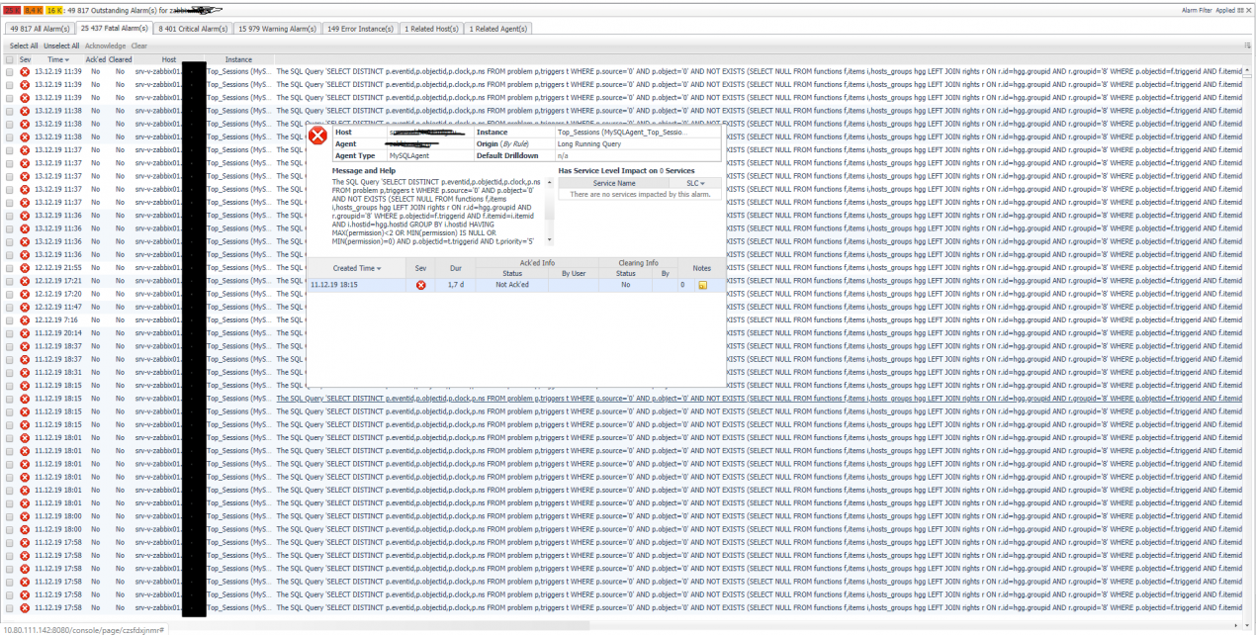Switch to 49 817 All Alarm(s) tab
Screen dimensions: 1256x635
(39, 29)
